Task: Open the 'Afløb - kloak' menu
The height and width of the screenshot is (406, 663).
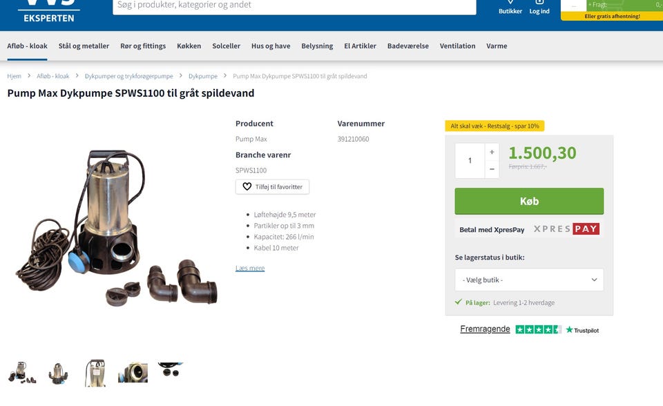Action: tap(28, 46)
